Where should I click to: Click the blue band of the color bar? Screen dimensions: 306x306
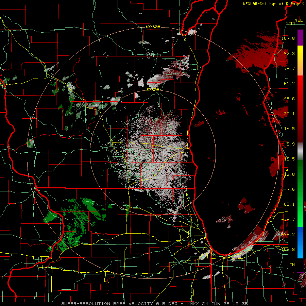tap(300, 242)
